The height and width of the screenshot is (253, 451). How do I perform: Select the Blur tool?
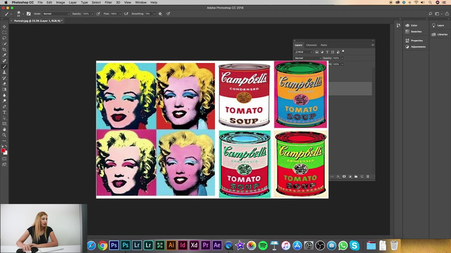point(5,95)
